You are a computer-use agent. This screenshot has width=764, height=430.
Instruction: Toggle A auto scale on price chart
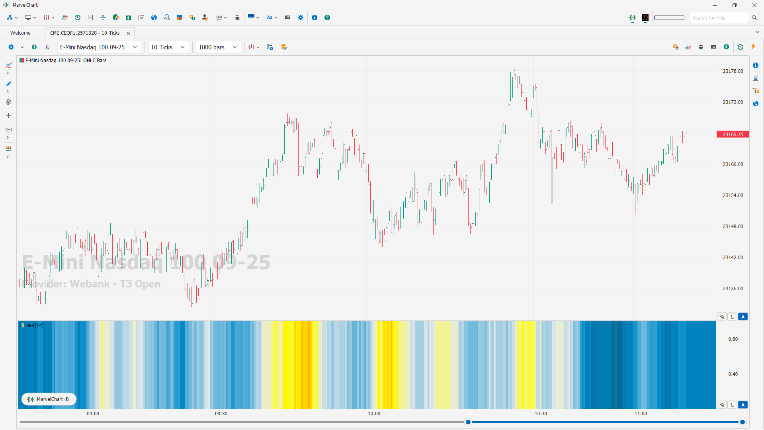click(x=743, y=317)
